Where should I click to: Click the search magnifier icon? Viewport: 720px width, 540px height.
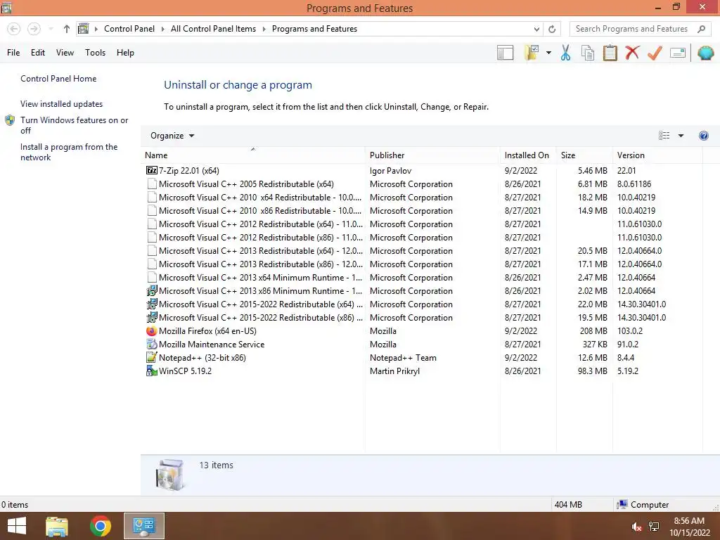point(701,29)
